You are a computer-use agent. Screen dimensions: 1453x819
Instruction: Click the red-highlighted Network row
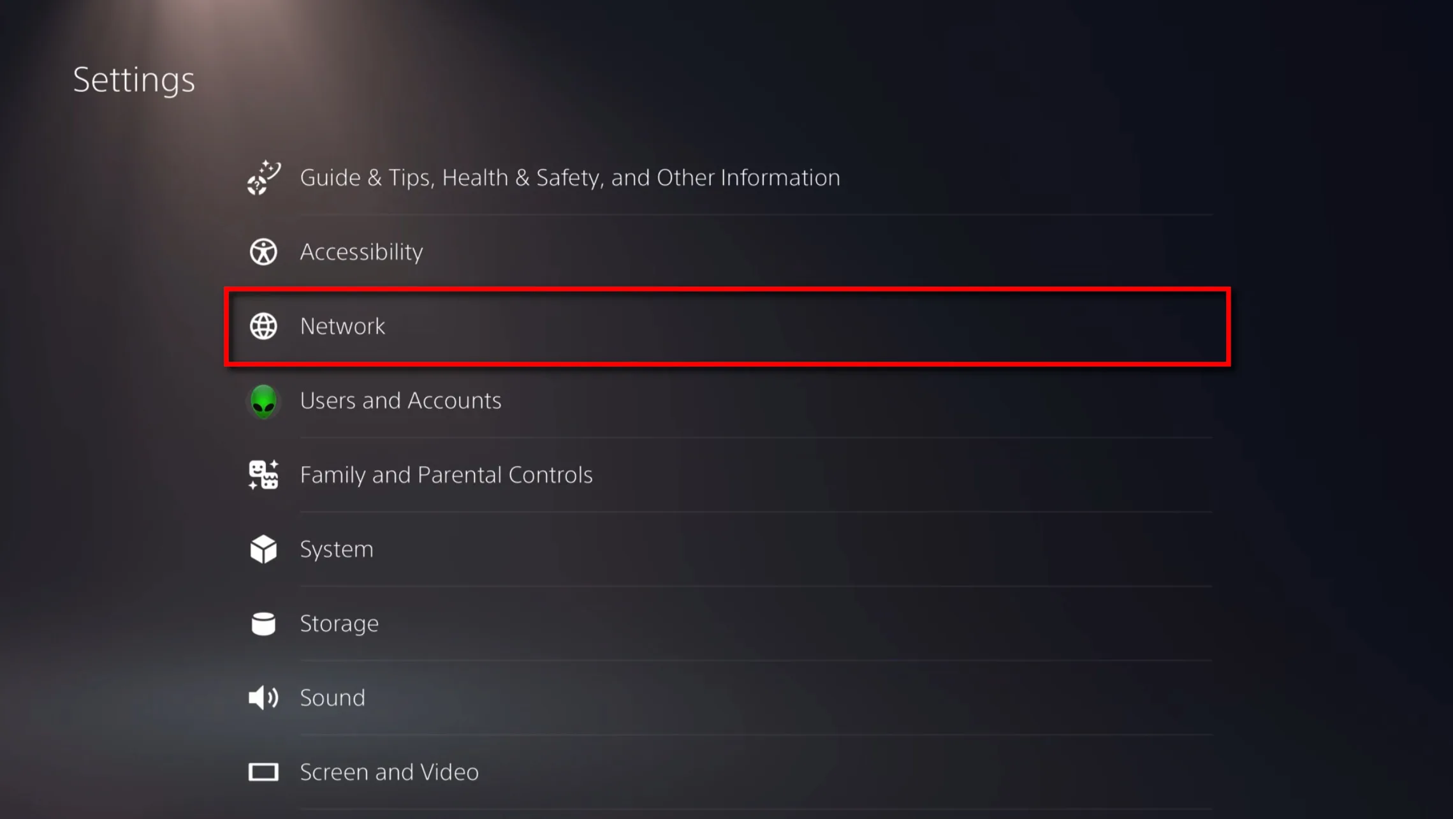727,326
